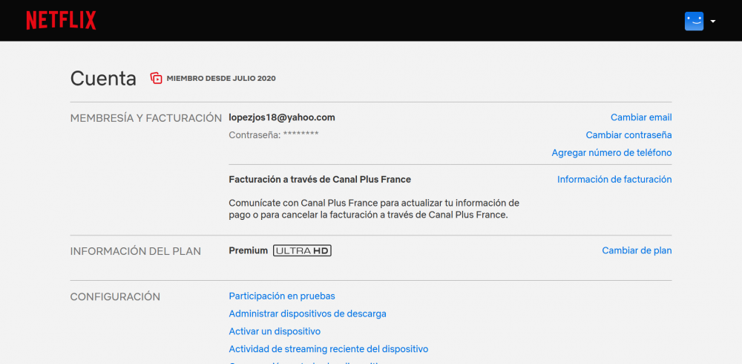
Task: Click the Premium plan name
Action: click(x=248, y=251)
